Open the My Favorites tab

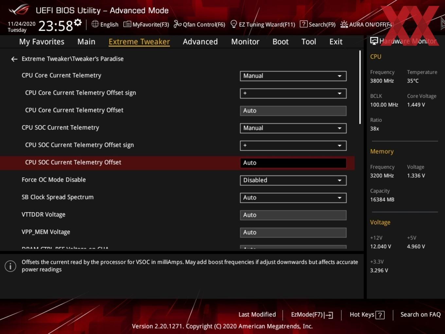(42, 42)
